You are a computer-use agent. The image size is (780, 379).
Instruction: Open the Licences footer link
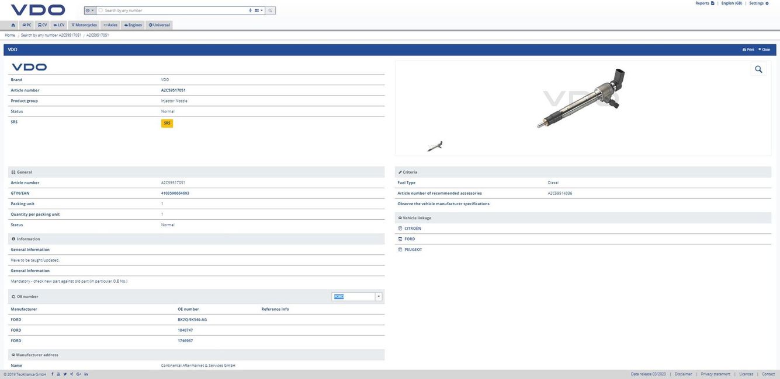pos(746,374)
